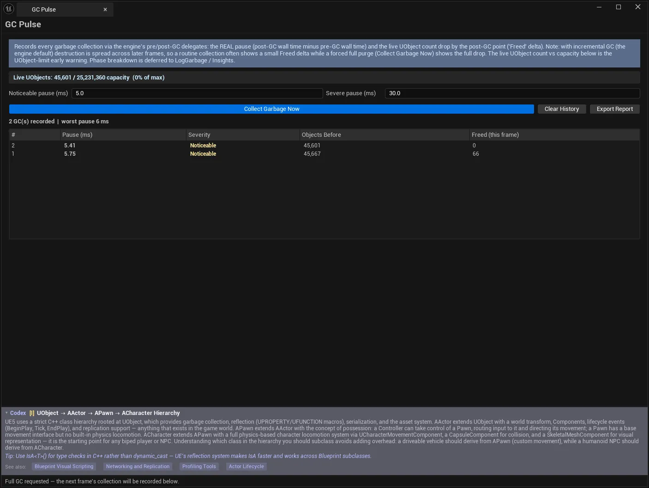Click the Codex hierarchy title text
Screen dimensions: 649x488
(x=108, y=413)
